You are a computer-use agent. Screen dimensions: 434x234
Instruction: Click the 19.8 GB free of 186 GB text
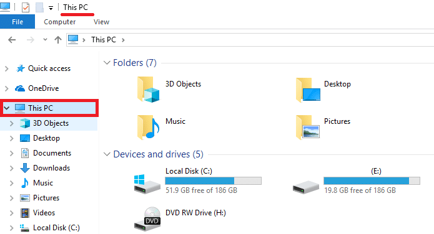(x=360, y=190)
